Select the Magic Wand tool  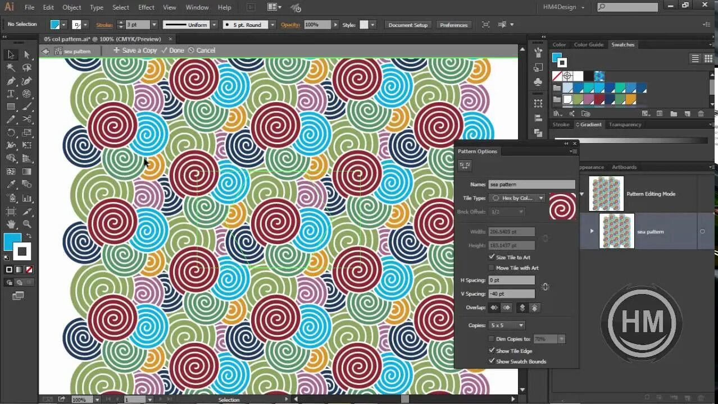click(x=11, y=67)
